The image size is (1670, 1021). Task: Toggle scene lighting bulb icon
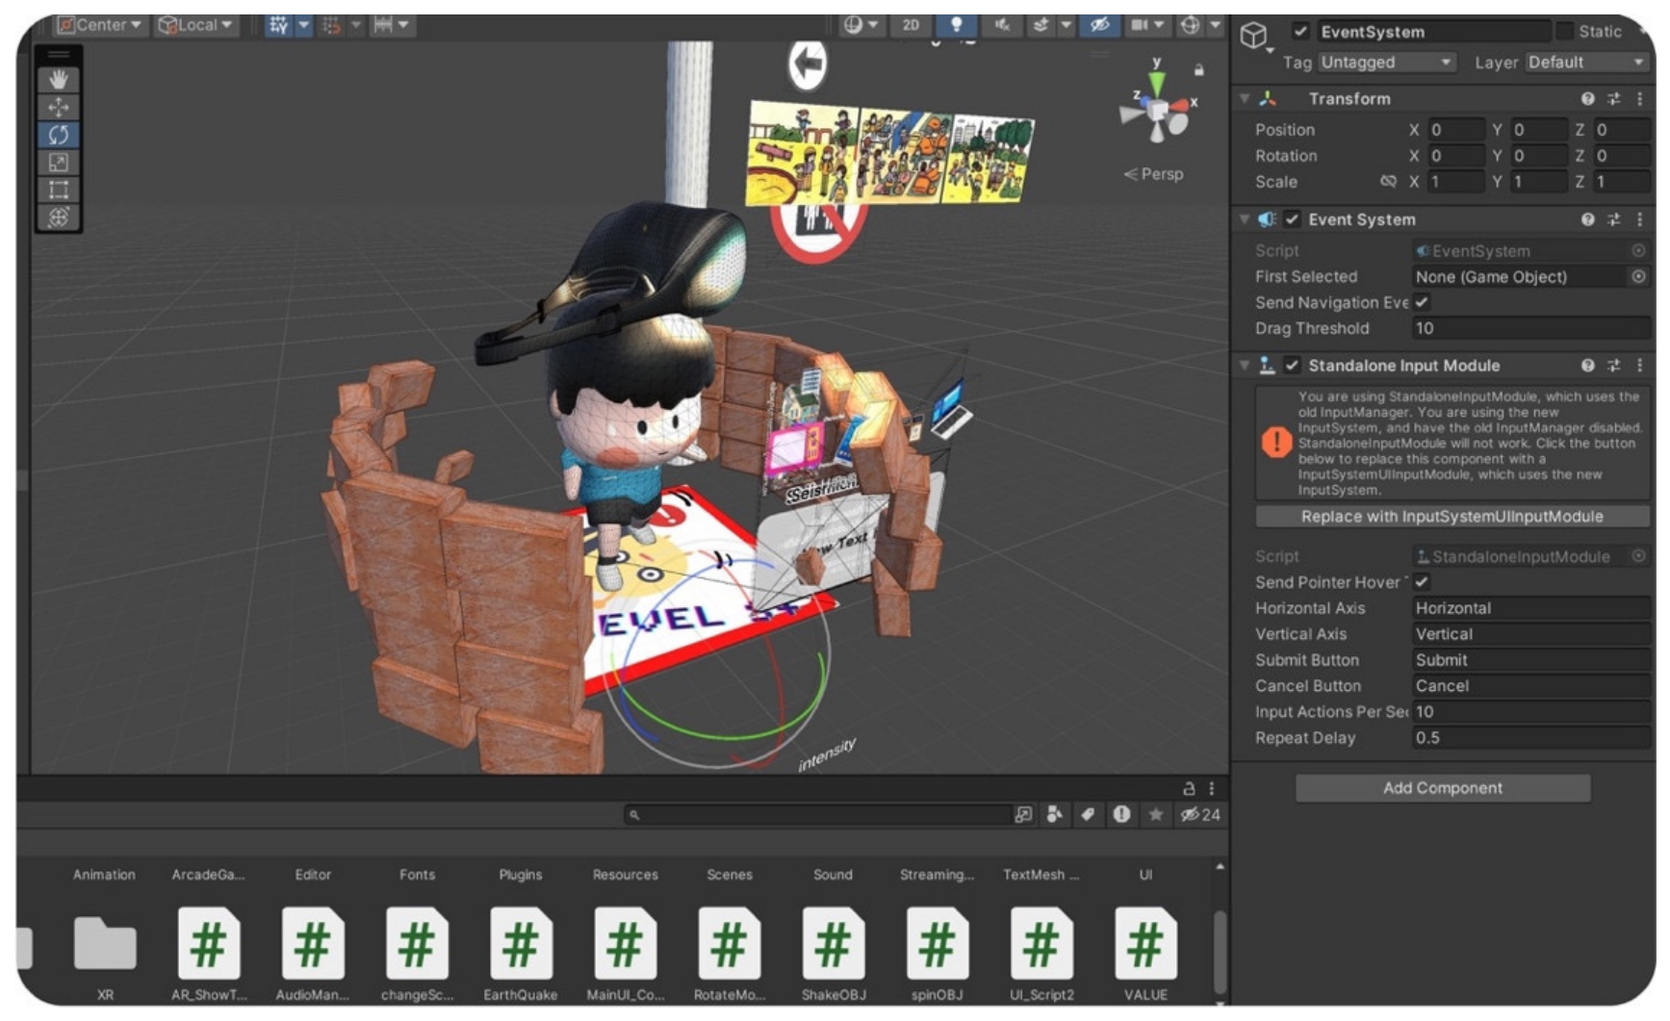pos(956,25)
